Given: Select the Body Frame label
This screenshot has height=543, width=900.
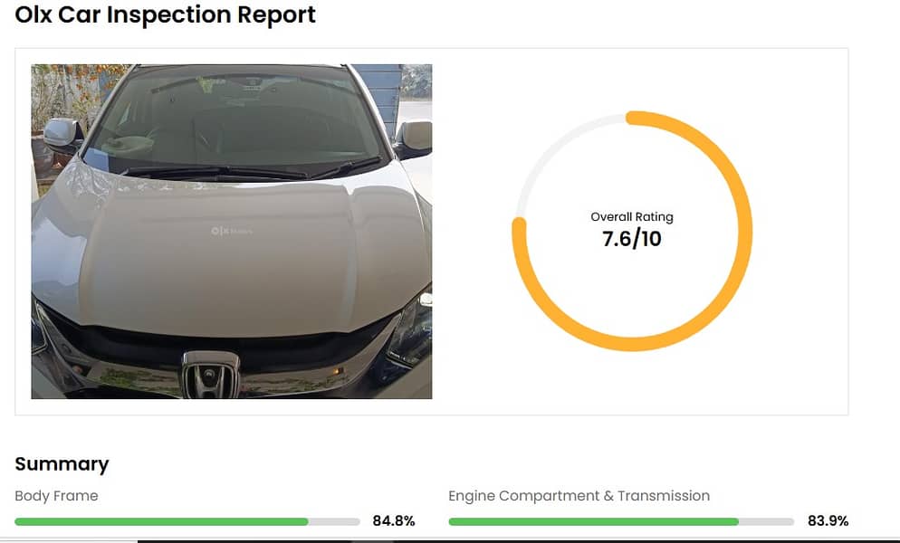Looking at the screenshot, I should tap(56, 496).
